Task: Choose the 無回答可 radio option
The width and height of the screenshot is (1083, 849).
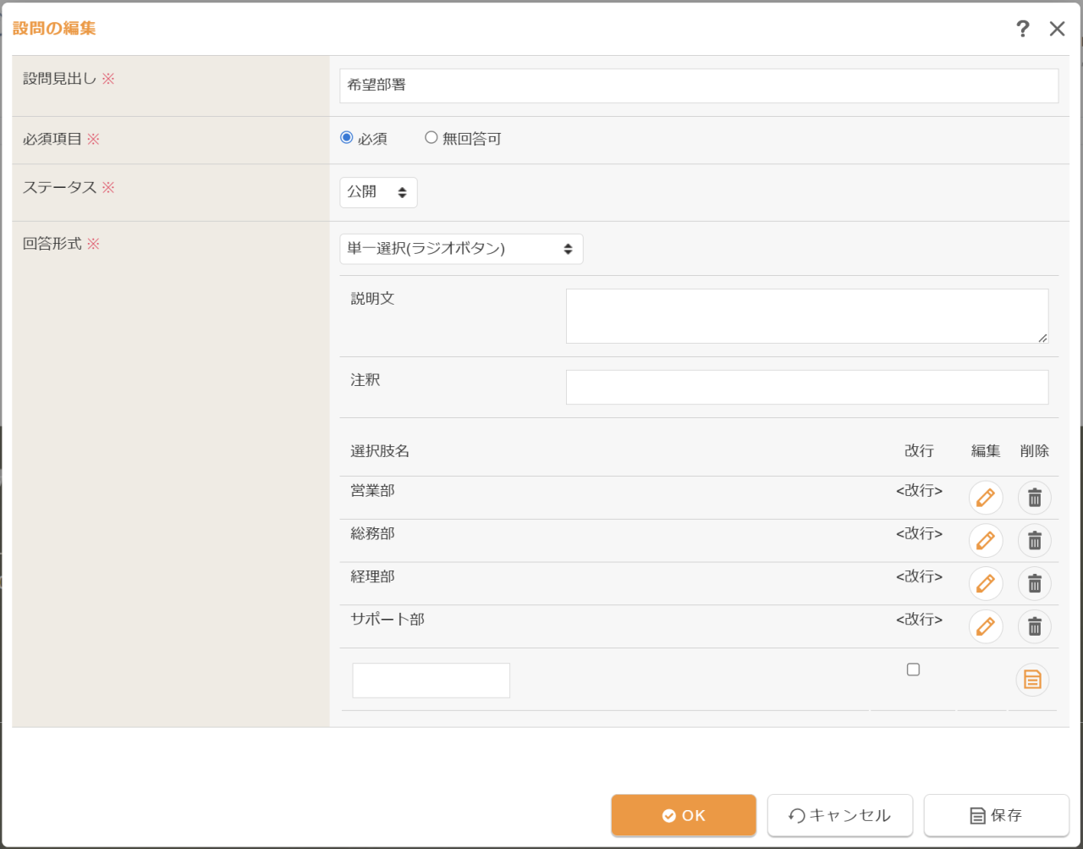Action: point(432,137)
